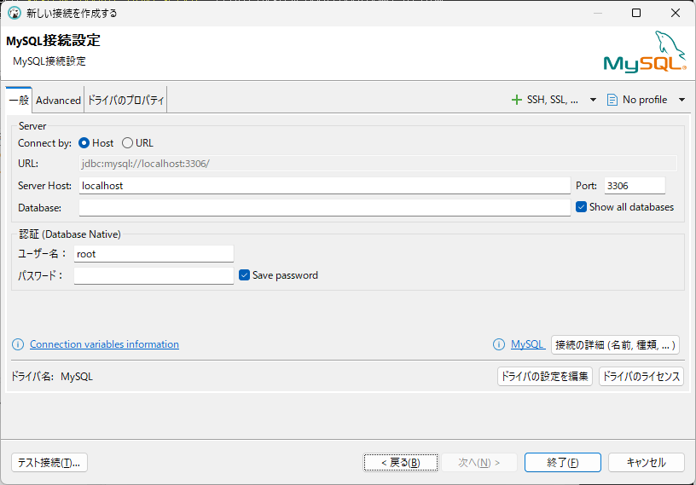Click ドライバの設定を編集 button

pyautogui.click(x=545, y=376)
